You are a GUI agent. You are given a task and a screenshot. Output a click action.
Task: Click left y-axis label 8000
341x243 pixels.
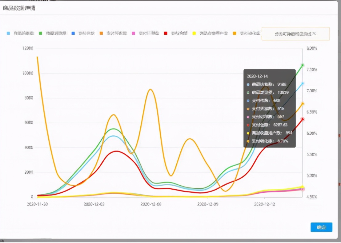(x=29, y=98)
